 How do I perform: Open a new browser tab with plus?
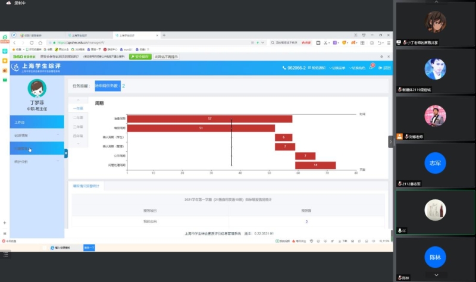(x=164, y=35)
